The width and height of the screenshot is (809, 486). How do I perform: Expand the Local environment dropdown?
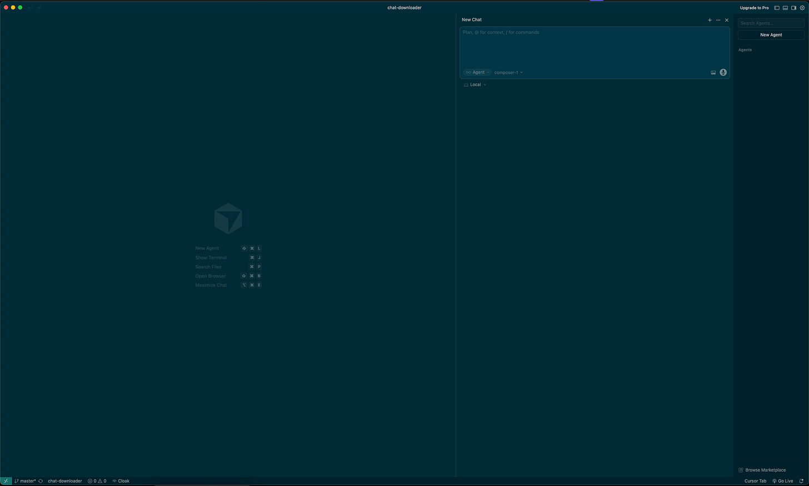tap(475, 84)
